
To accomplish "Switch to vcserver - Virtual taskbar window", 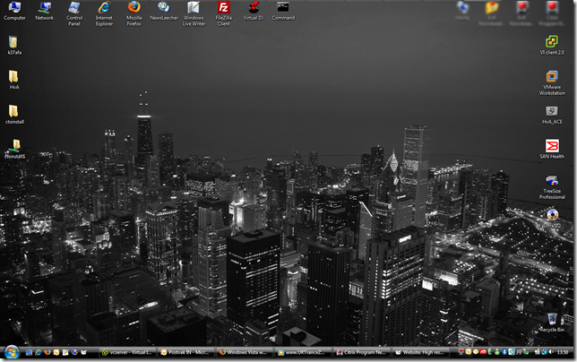I will [128, 352].
